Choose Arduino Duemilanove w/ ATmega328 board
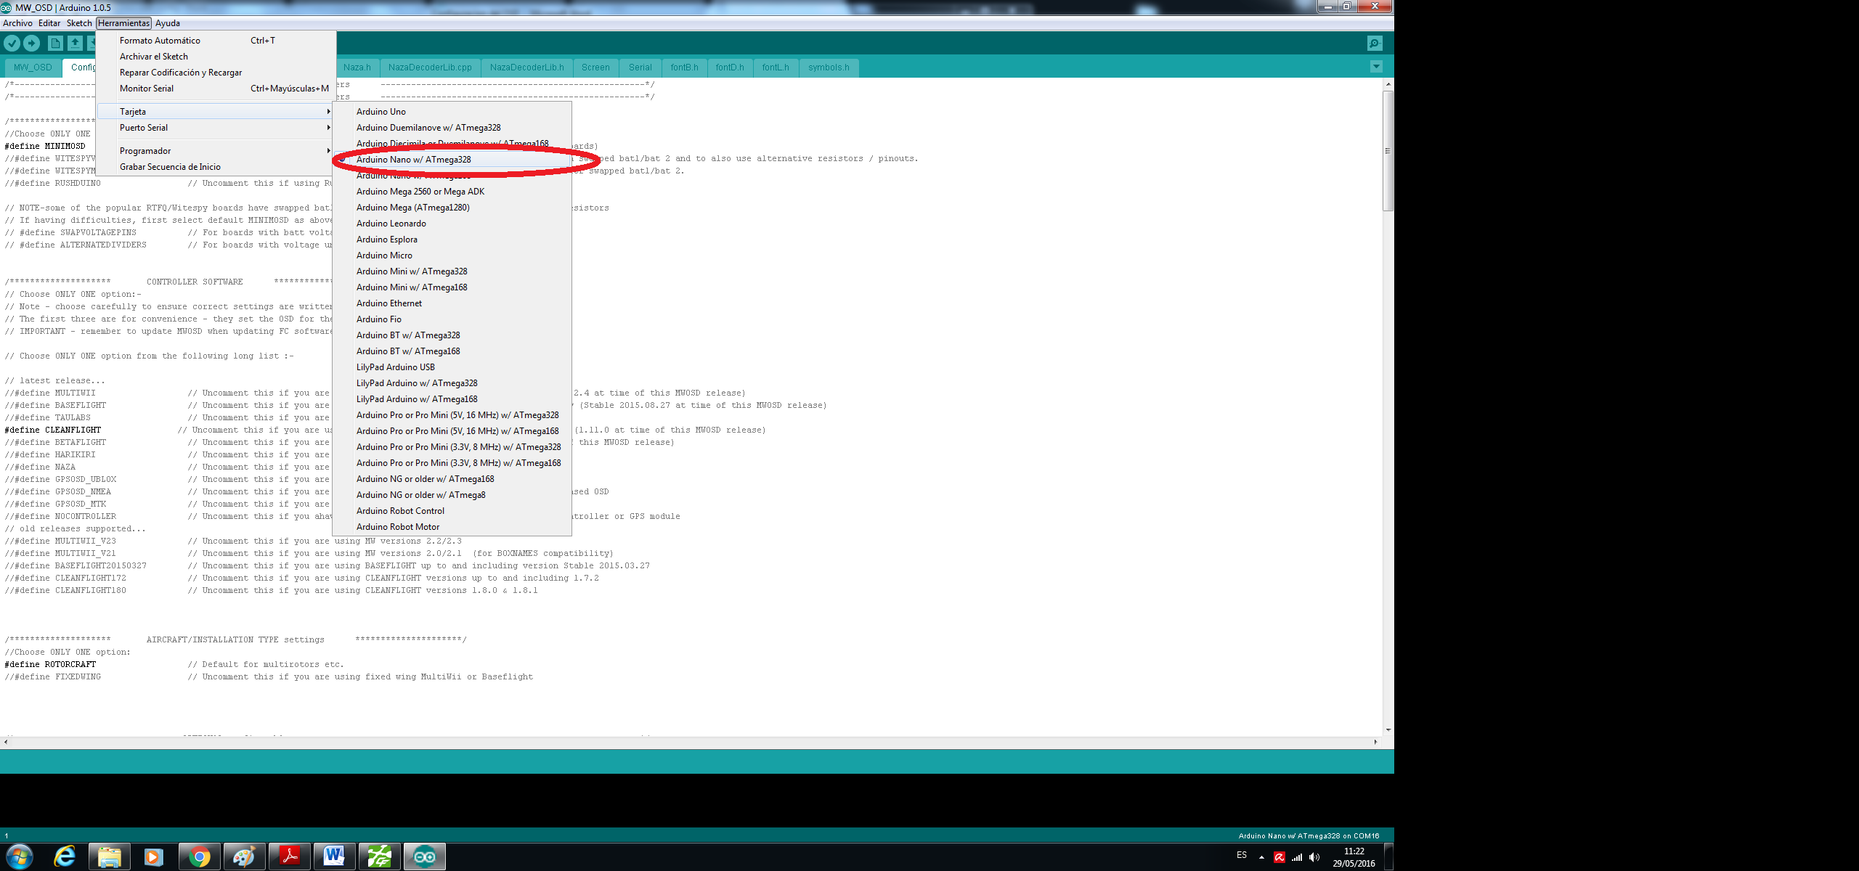 click(452, 128)
